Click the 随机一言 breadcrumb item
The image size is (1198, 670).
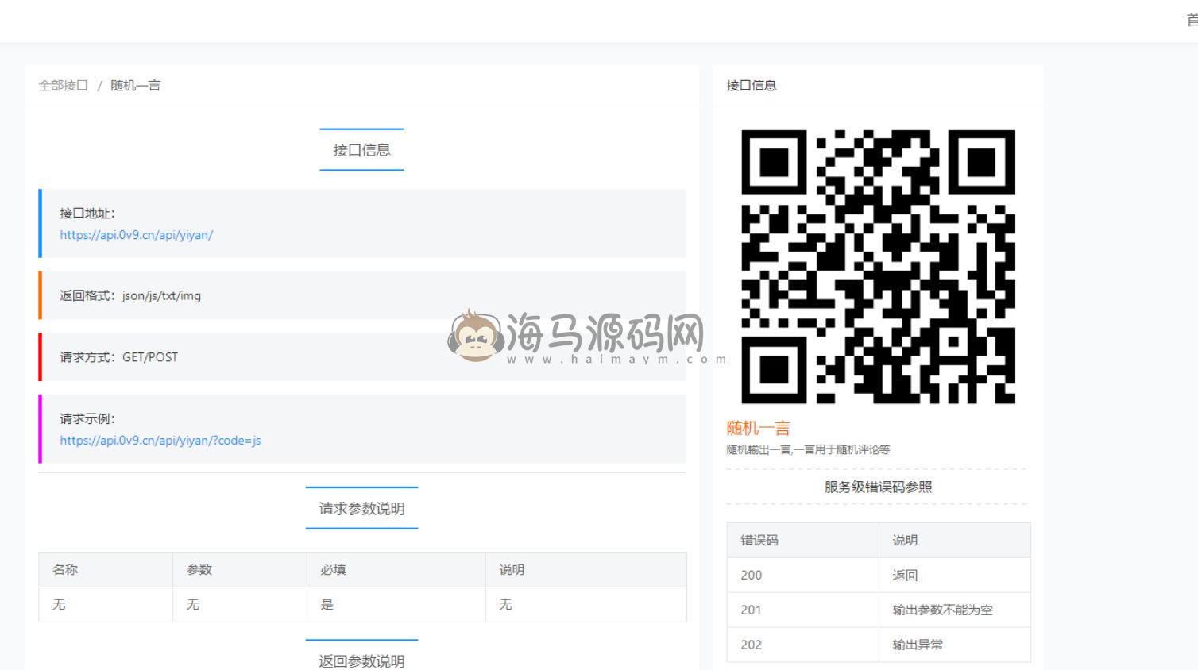tap(135, 86)
